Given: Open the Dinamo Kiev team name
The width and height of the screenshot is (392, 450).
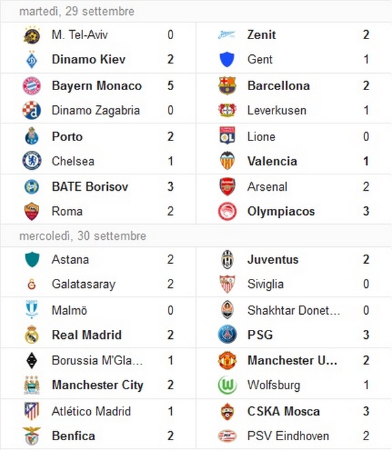Looking at the screenshot, I should (88, 59).
